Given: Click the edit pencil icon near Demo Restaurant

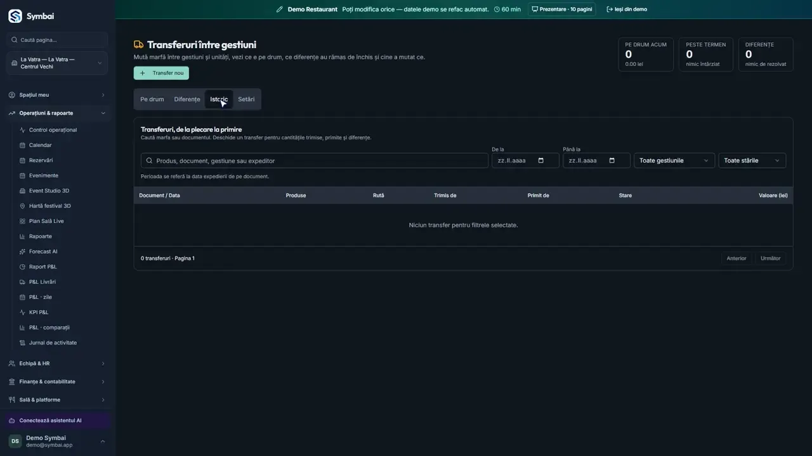Looking at the screenshot, I should [280, 9].
